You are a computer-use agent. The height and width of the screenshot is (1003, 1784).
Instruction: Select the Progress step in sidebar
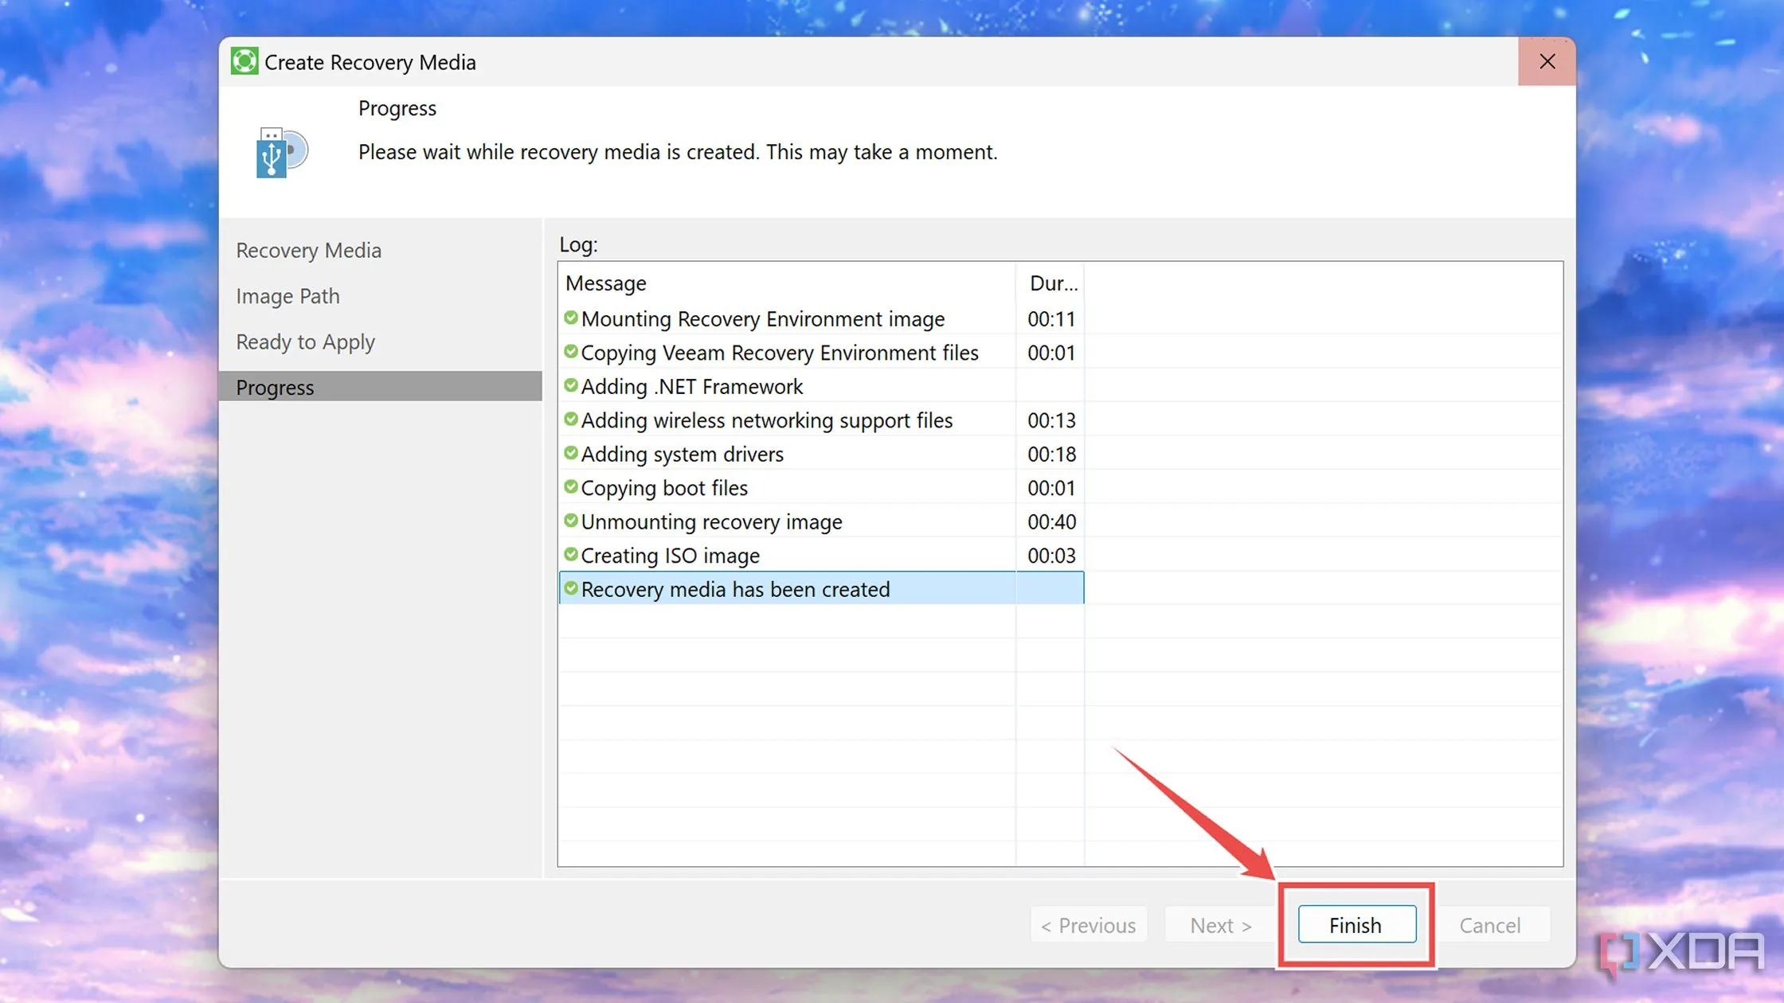pos(275,388)
